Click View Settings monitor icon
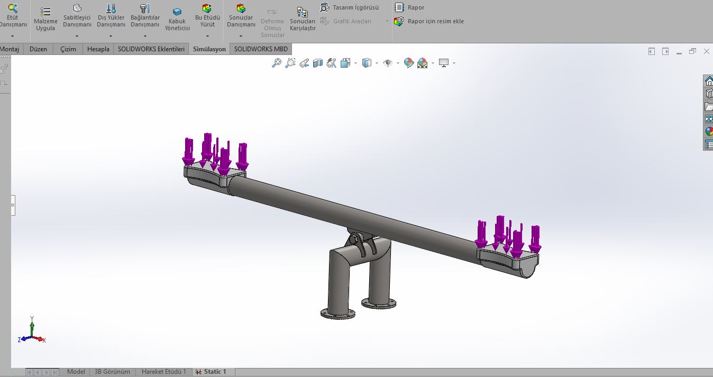 pyautogui.click(x=443, y=63)
